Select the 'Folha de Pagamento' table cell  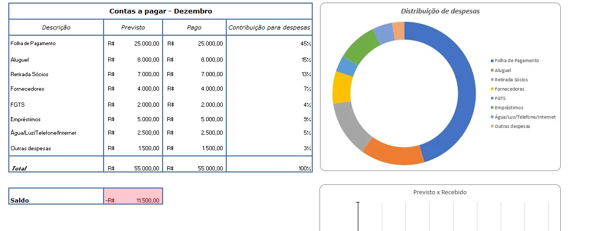click(x=56, y=44)
